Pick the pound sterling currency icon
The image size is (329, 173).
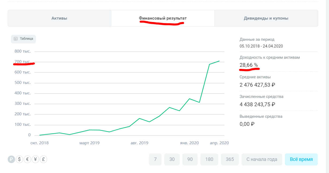click(43, 159)
